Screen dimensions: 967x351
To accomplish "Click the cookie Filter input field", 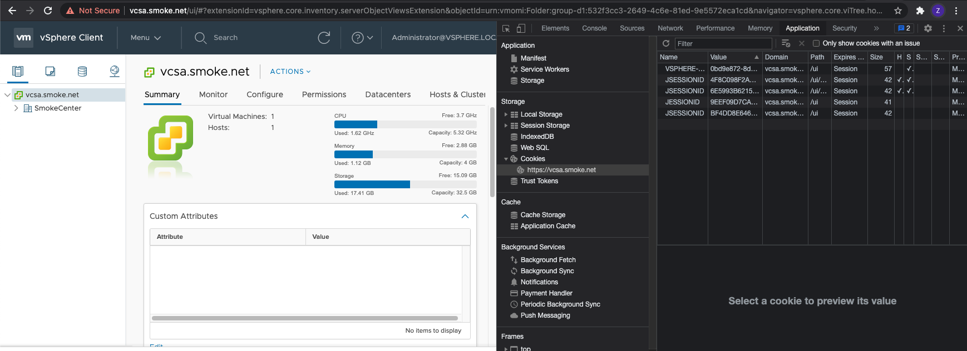I will click(x=723, y=43).
